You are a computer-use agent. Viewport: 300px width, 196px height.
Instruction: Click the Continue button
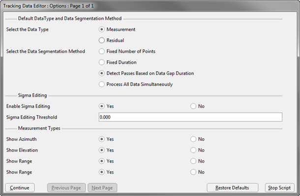point(20,188)
